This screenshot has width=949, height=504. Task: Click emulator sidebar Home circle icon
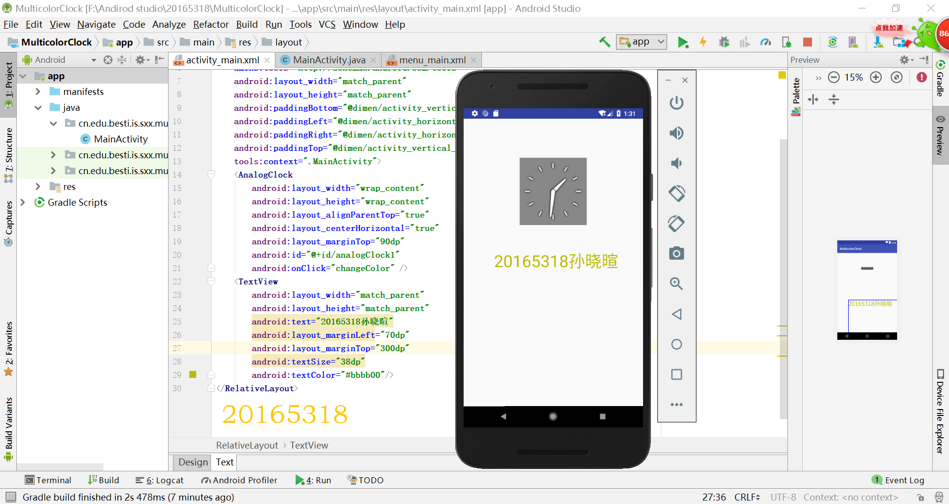[677, 344]
